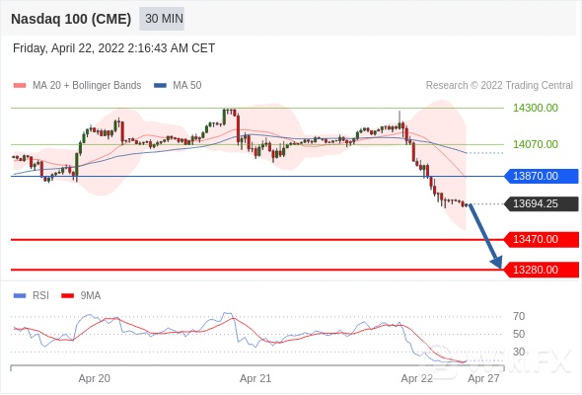Viewport: 582px width, 395px height.
Task: Click the Apr 22 date axis label
Action: coord(417,378)
